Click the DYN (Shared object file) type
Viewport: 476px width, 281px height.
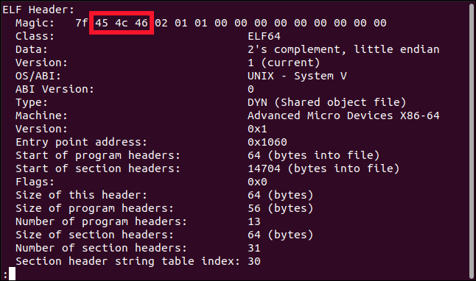tap(326, 102)
